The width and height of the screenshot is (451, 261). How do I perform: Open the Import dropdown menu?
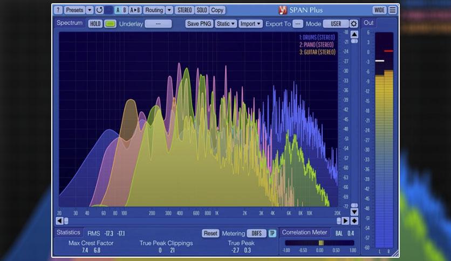[250, 24]
